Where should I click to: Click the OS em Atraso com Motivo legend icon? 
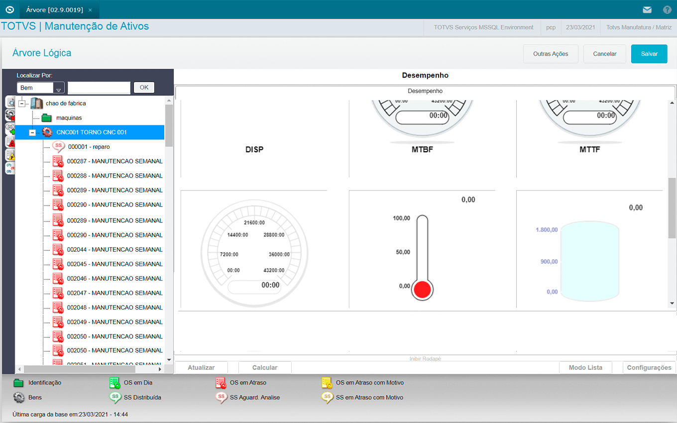[327, 383]
